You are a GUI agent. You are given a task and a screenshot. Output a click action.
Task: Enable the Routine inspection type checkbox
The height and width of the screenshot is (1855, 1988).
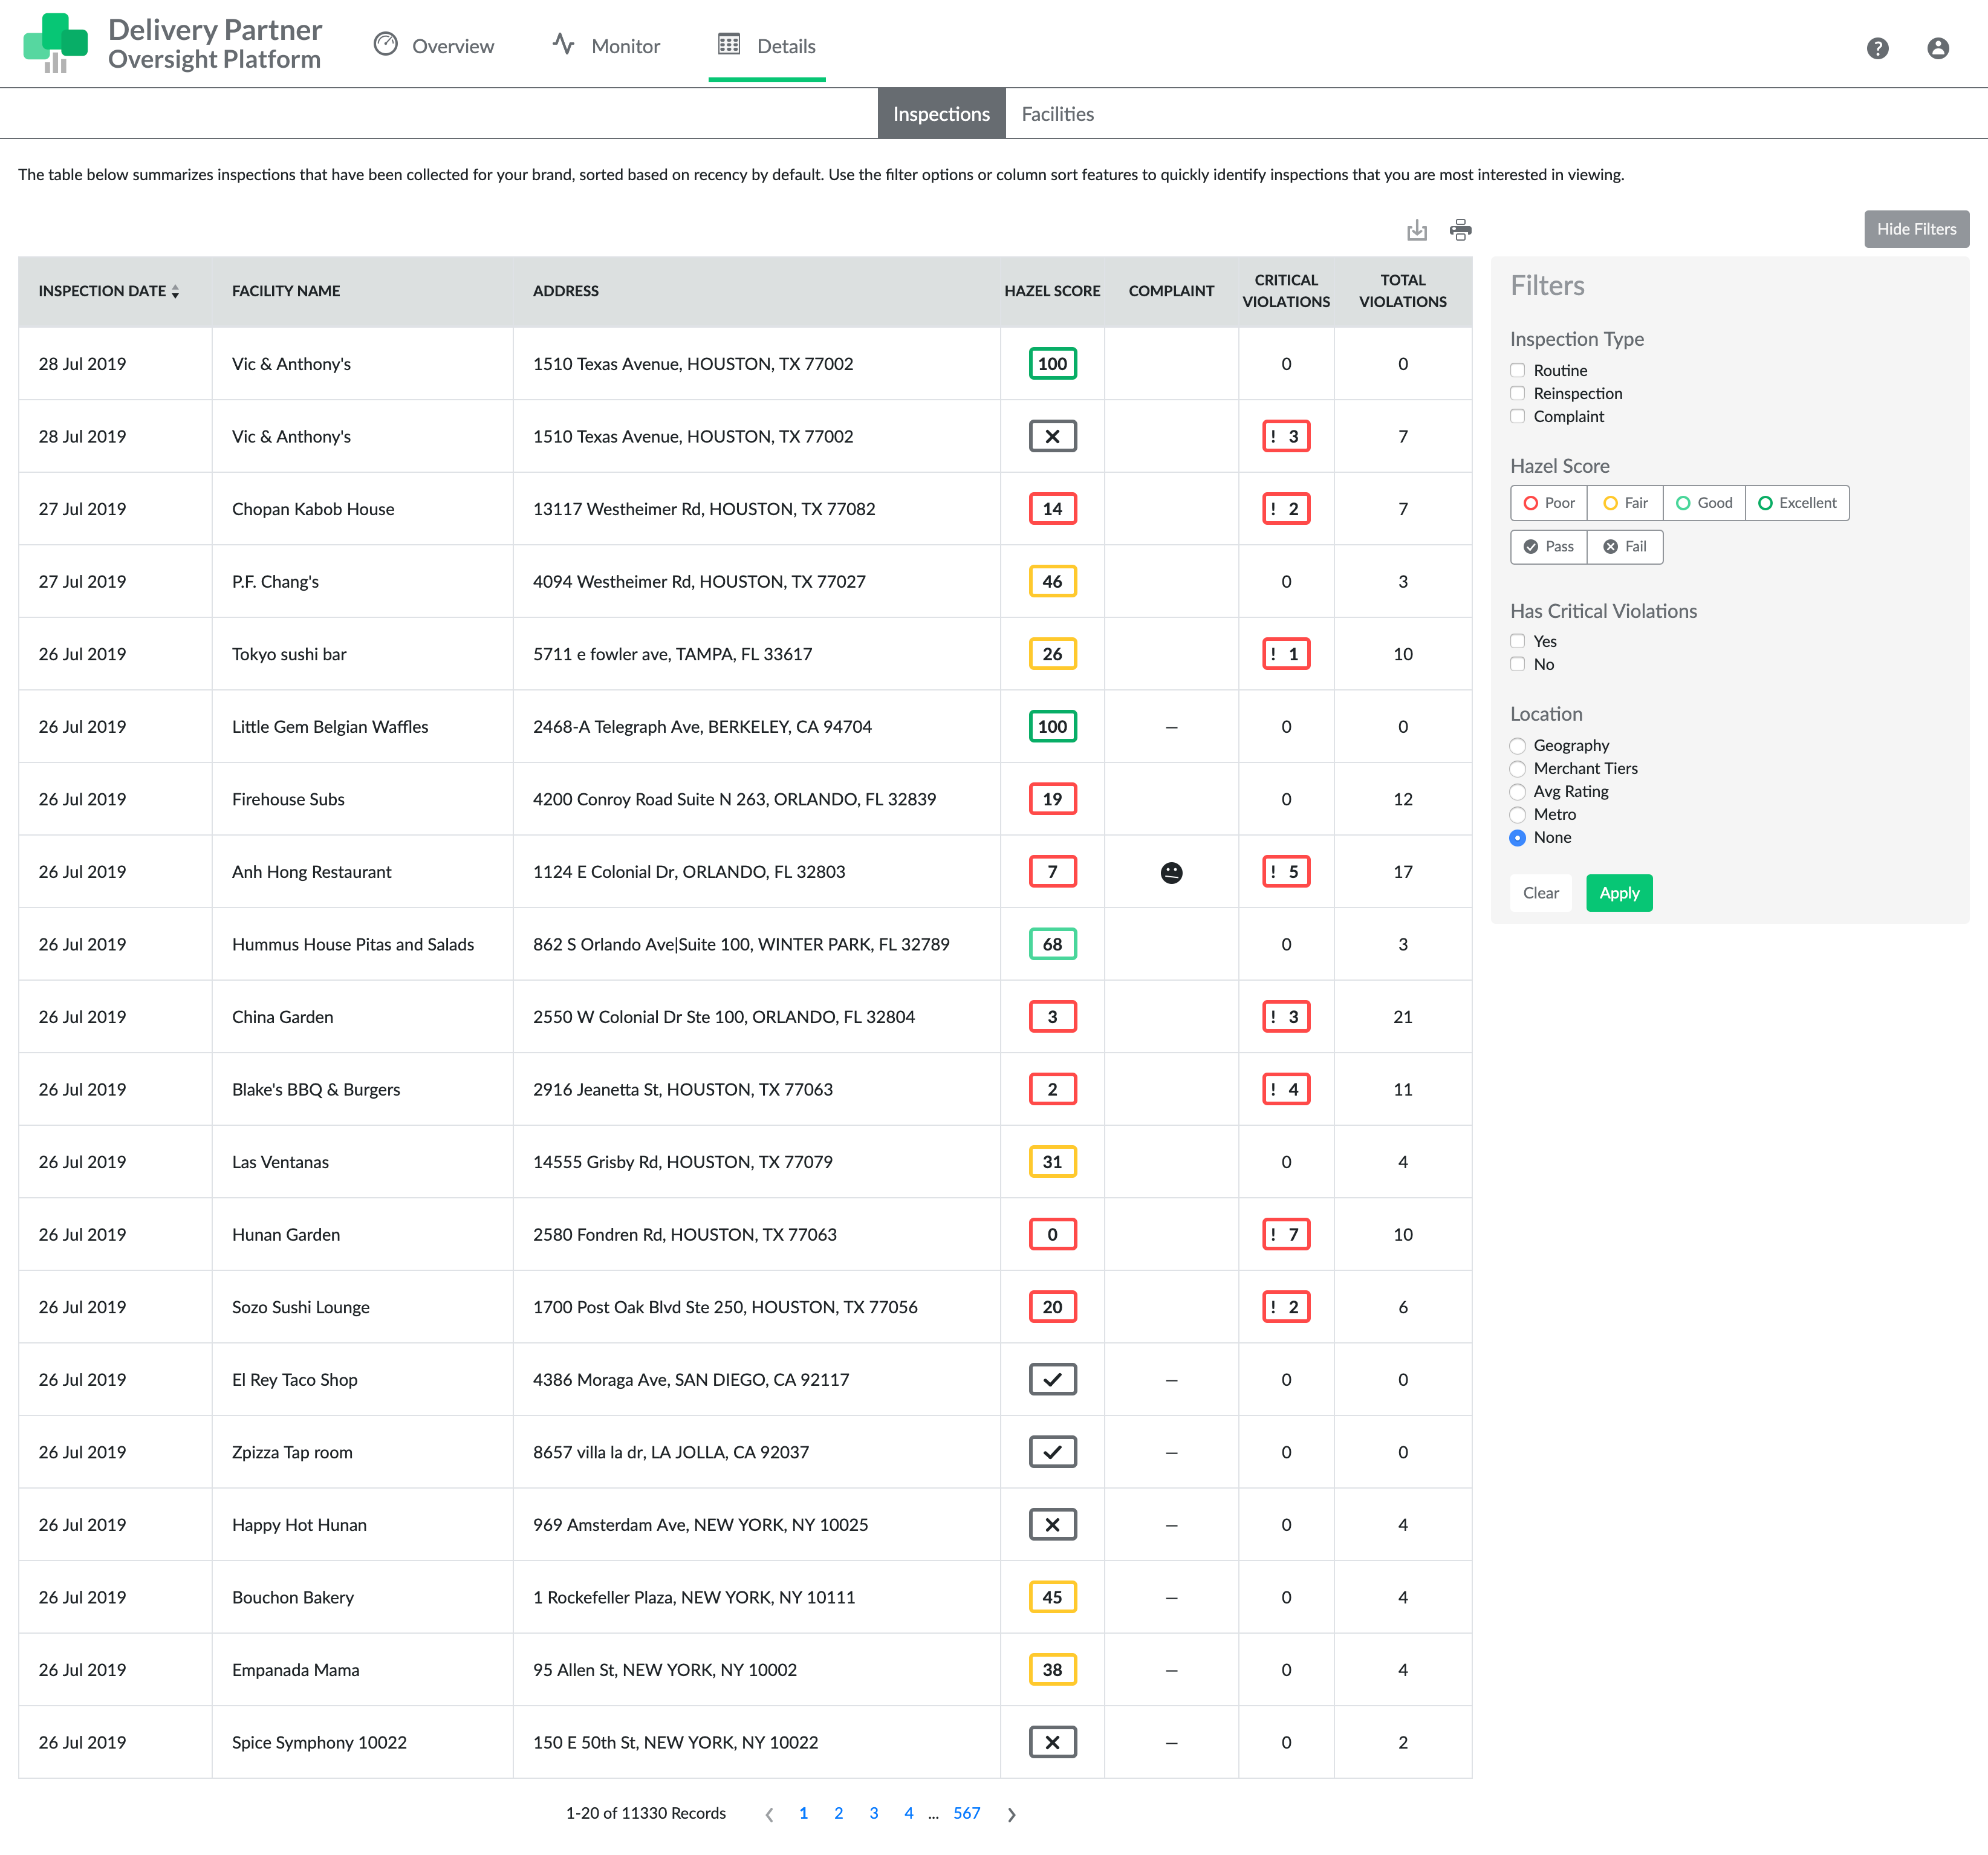(x=1517, y=370)
